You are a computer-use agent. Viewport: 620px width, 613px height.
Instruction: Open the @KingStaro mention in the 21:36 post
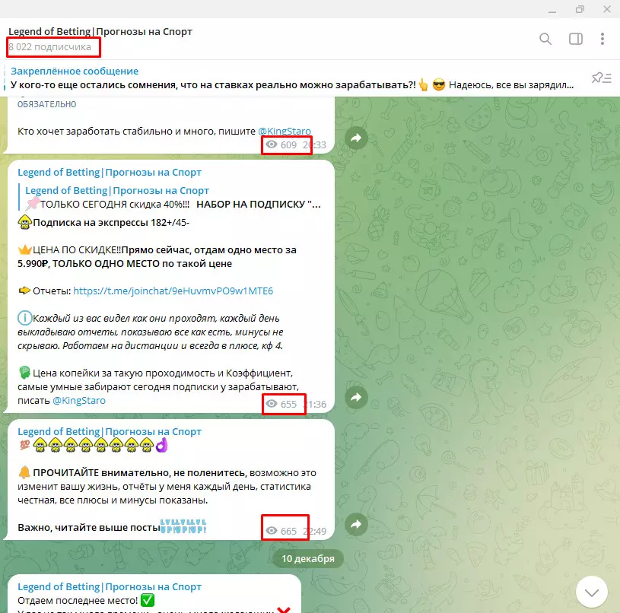click(x=79, y=401)
